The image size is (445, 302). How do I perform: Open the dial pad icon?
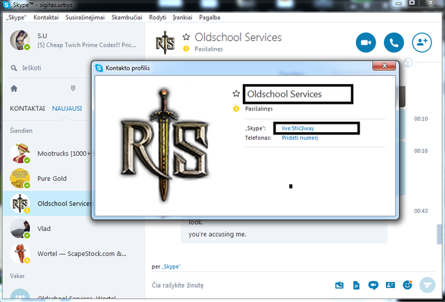(73, 88)
